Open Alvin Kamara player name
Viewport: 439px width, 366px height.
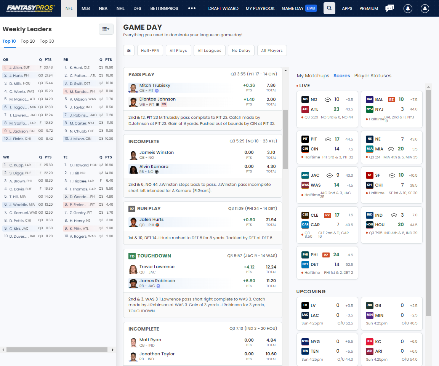point(154,166)
